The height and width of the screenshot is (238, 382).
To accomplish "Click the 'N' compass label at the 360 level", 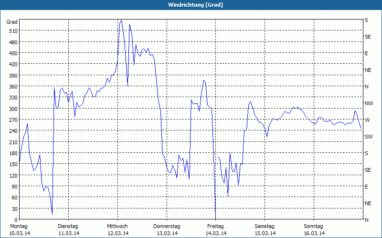I will tap(366, 87).
